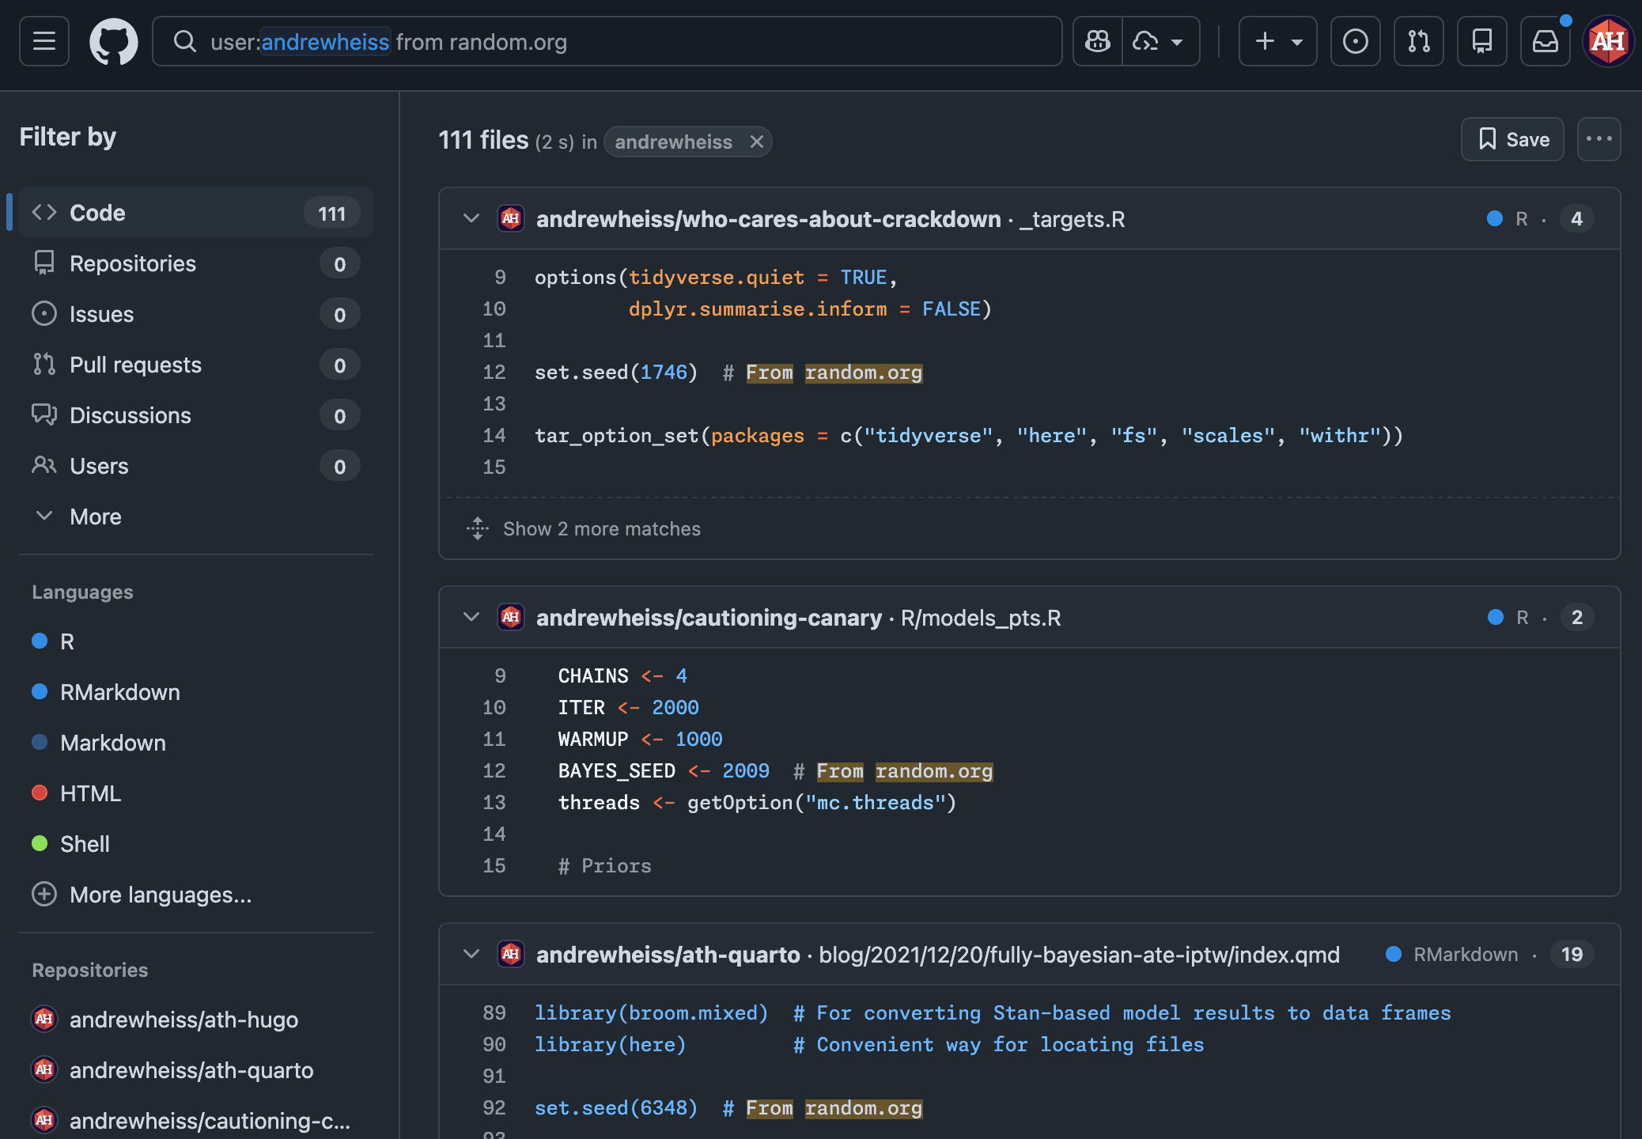This screenshot has height=1139, width=1642.
Task: Open saved searches bookmark icon
Action: (x=1482, y=41)
